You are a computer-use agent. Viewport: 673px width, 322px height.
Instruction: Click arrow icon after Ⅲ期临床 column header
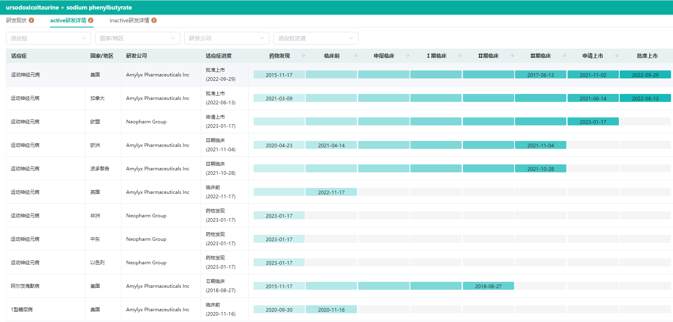click(x=564, y=56)
